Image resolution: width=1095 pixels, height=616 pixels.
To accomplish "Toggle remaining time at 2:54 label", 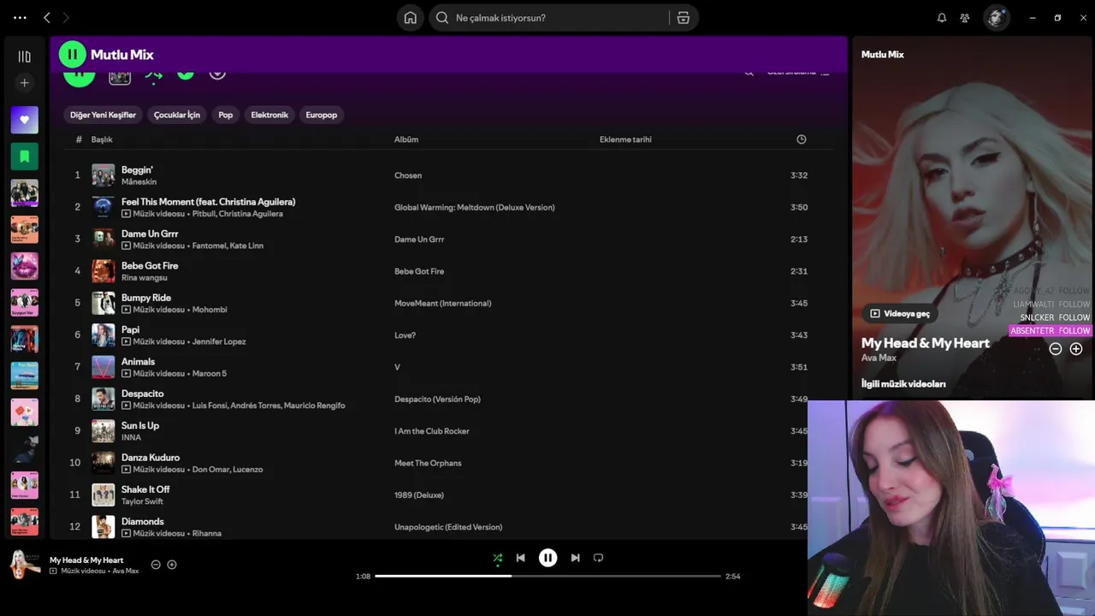I will (x=733, y=577).
